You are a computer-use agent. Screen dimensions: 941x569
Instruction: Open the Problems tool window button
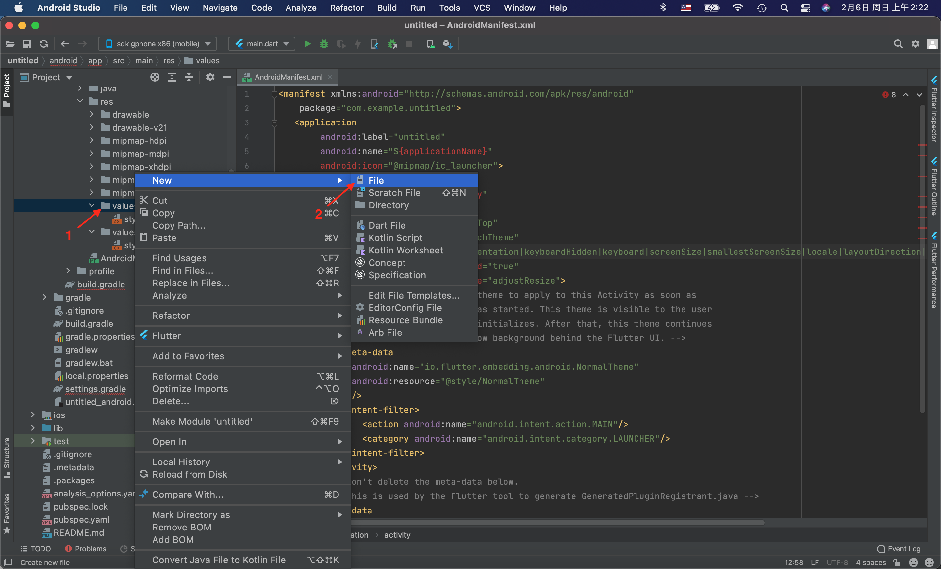coord(86,549)
